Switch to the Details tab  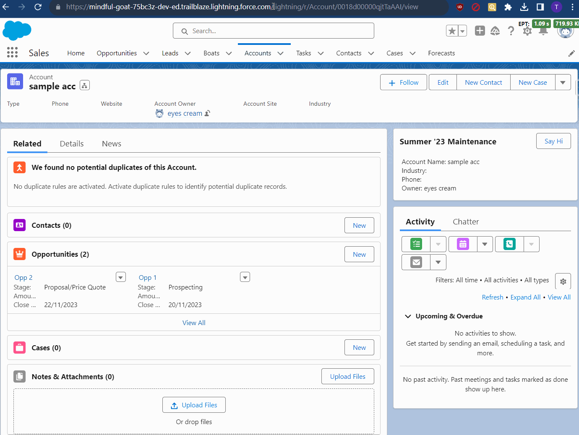71,143
